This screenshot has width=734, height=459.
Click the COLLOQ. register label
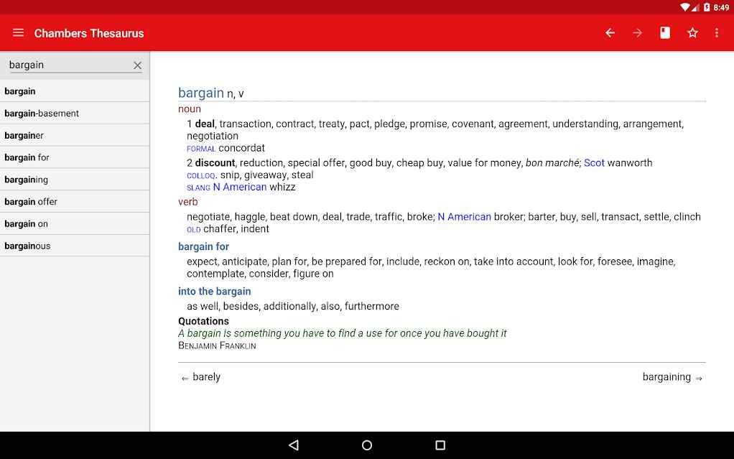(x=202, y=176)
